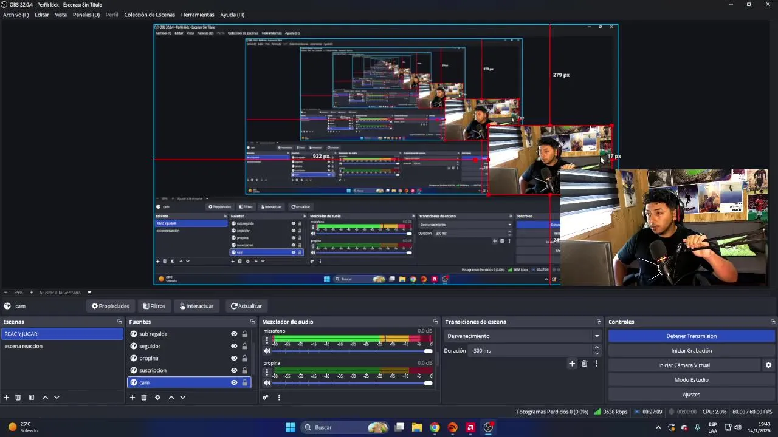The height and width of the screenshot is (437, 778).
Task: Hide the sub regalda source
Action: [234, 334]
